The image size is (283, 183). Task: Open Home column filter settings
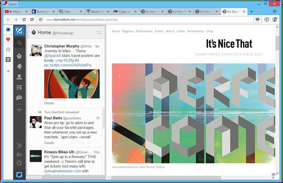tap(99, 32)
